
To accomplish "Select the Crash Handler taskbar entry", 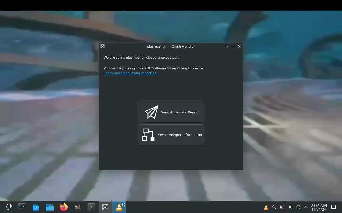I will (x=105, y=207).
